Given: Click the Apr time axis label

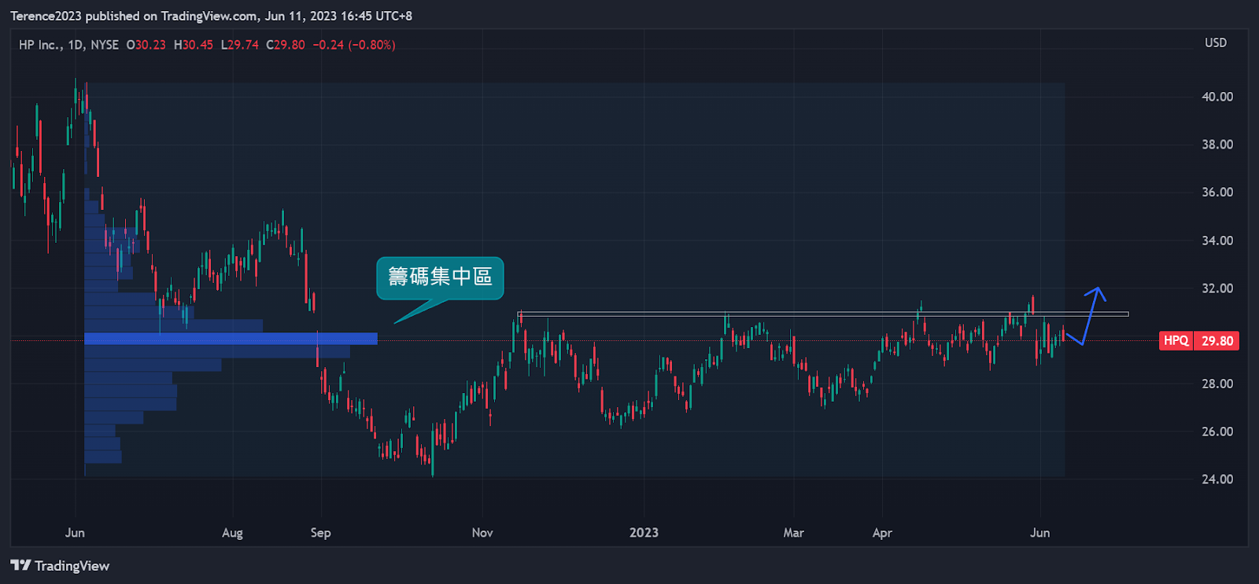Looking at the screenshot, I should click(x=882, y=533).
